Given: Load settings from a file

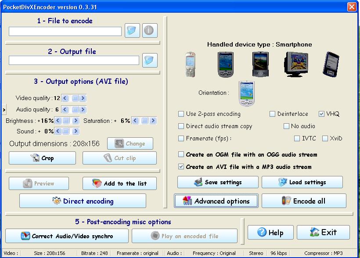Looking at the screenshot, I should click(302, 182).
